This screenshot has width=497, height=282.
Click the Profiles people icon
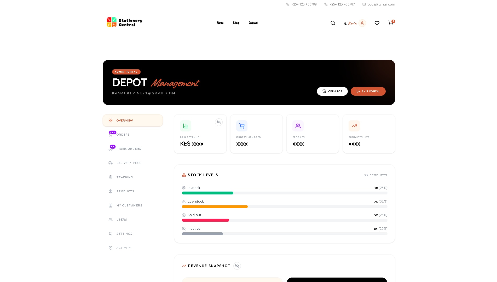click(x=298, y=126)
